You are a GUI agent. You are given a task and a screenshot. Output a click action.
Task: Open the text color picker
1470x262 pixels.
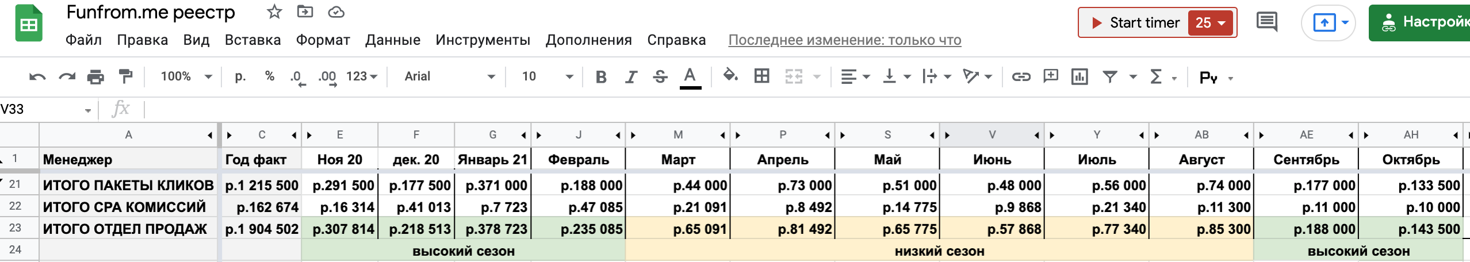click(x=690, y=77)
